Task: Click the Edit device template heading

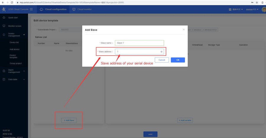Action: coord(46,20)
